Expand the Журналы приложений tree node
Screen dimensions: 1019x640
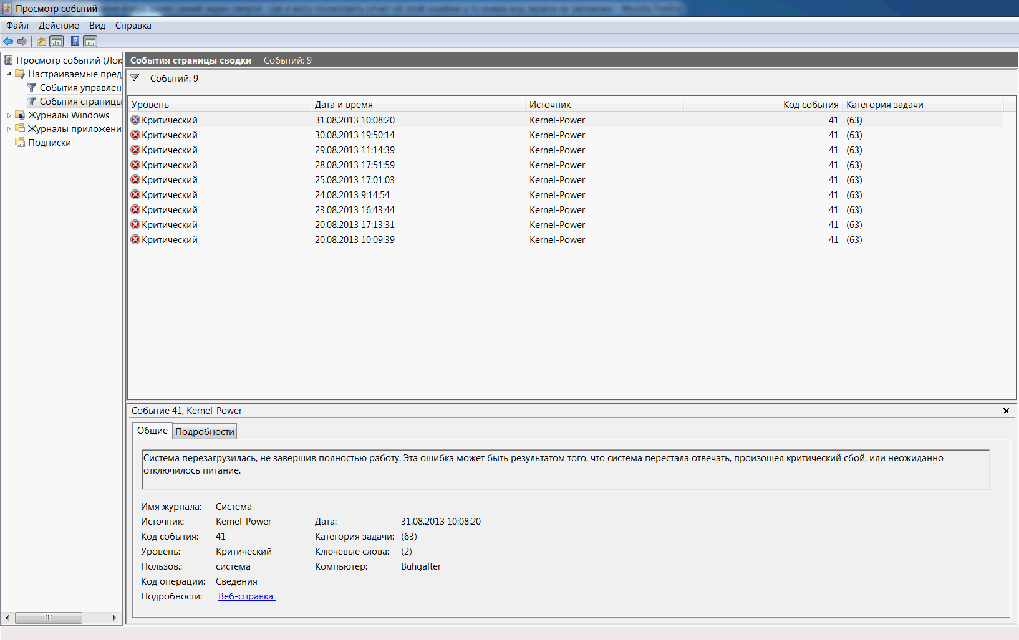[x=9, y=129]
